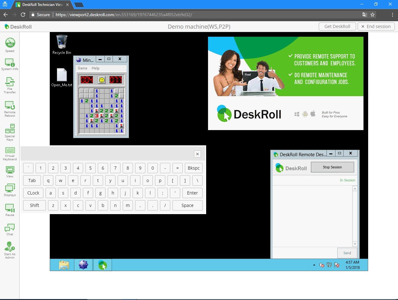Select the DeskRoll Technician View browser tab
The image size is (398, 300).
click(x=43, y=5)
